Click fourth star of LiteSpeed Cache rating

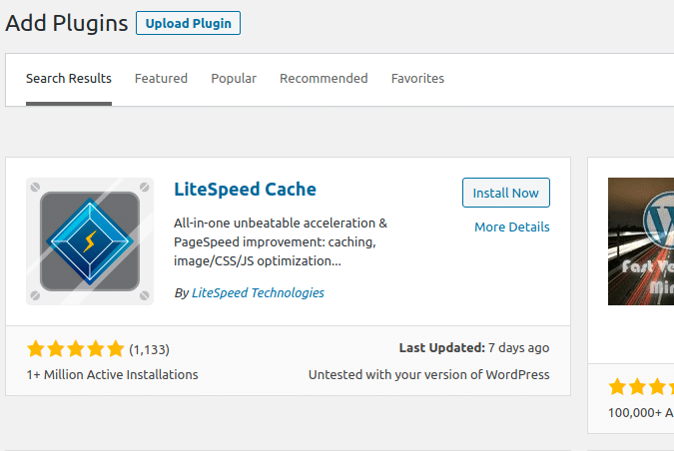96,349
